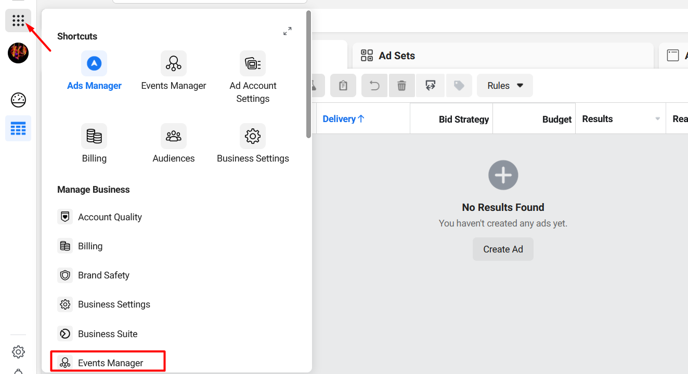Image resolution: width=688 pixels, height=374 pixels.
Task: Click the trash delete toolbar icon
Action: pyautogui.click(x=401, y=86)
